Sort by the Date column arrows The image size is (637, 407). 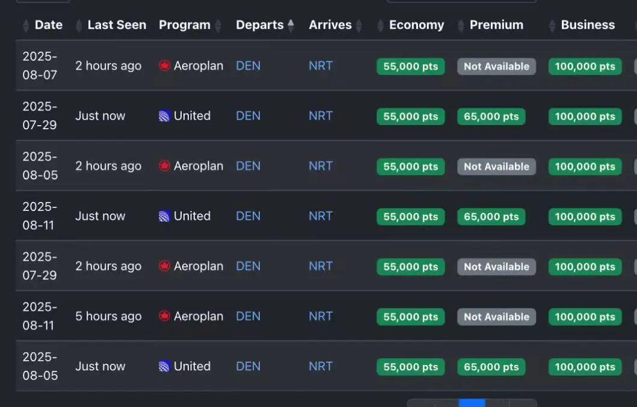click(x=26, y=25)
